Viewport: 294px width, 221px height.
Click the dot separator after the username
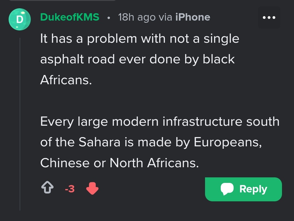click(109, 18)
